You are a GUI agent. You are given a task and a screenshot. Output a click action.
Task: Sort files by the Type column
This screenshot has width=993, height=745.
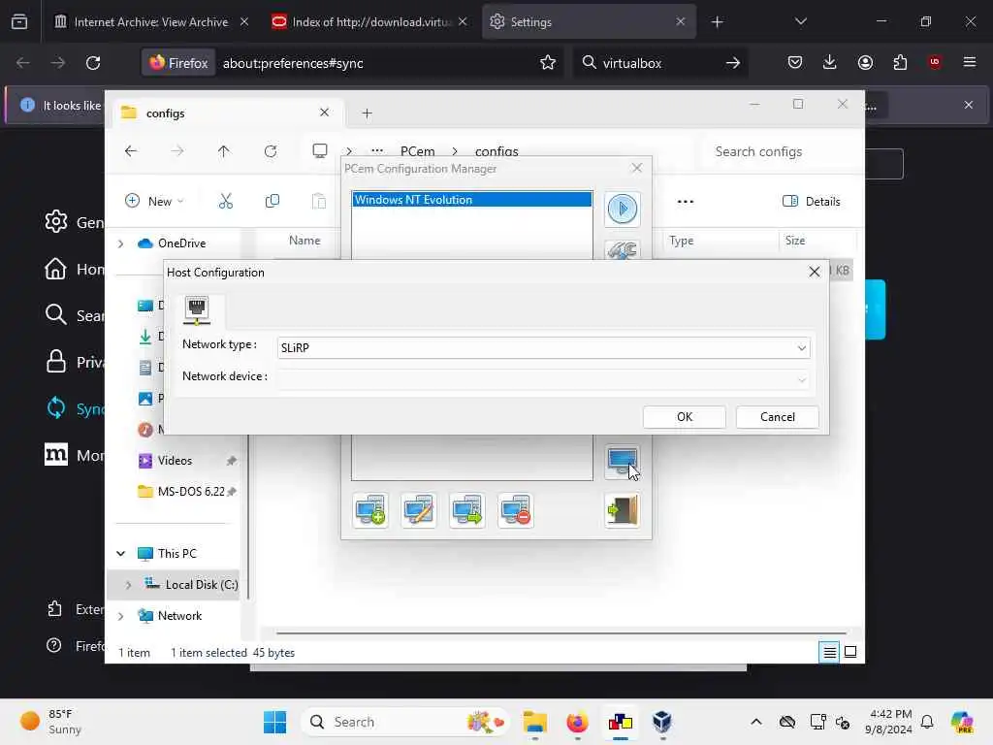pos(682,241)
